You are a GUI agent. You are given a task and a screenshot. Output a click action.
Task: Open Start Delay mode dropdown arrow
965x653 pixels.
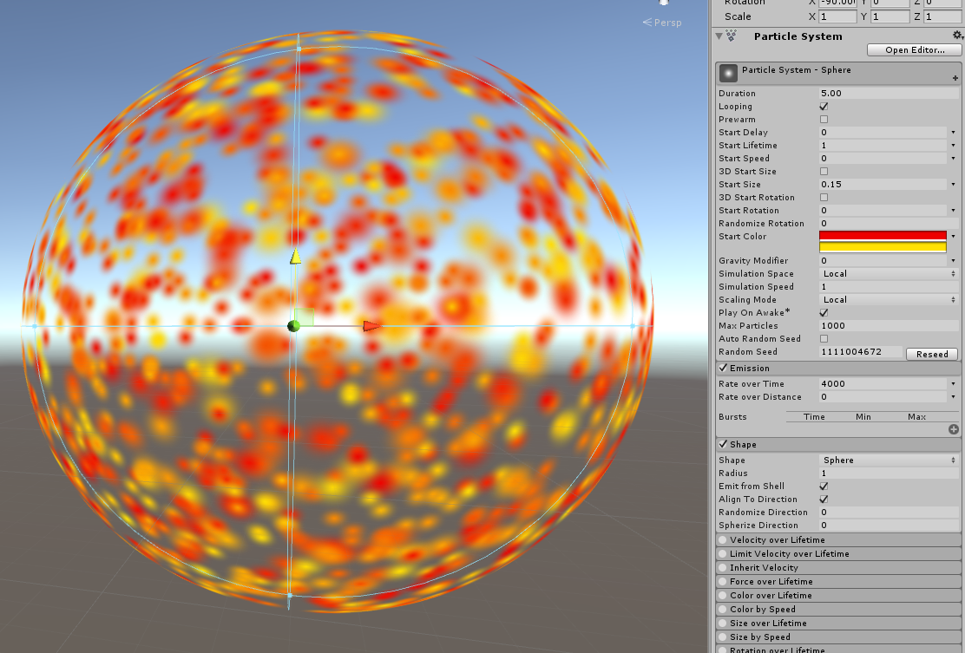[954, 132]
